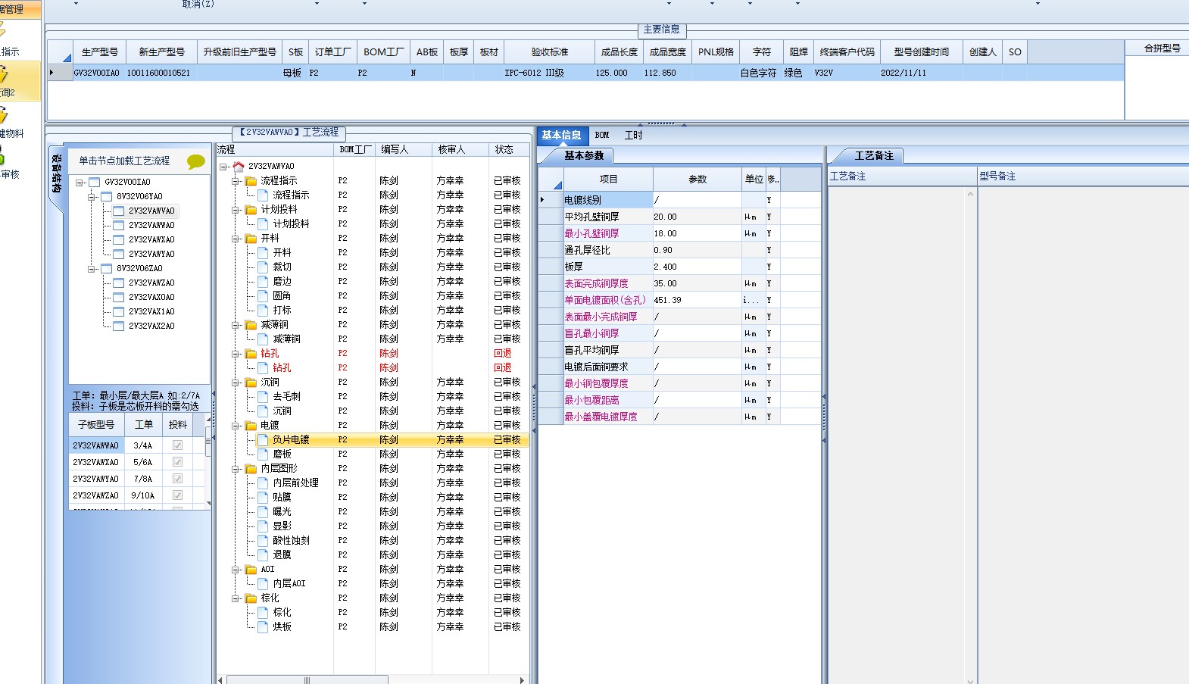Click the 减薄铜 folder icon
Viewport: 1189px width, 684px height.
click(251, 324)
